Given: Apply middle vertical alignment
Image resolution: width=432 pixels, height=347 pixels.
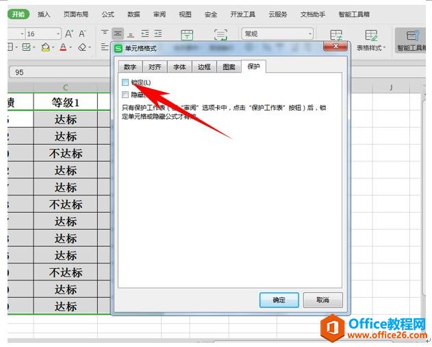Looking at the screenshot, I should pyautogui.click(x=118, y=34).
